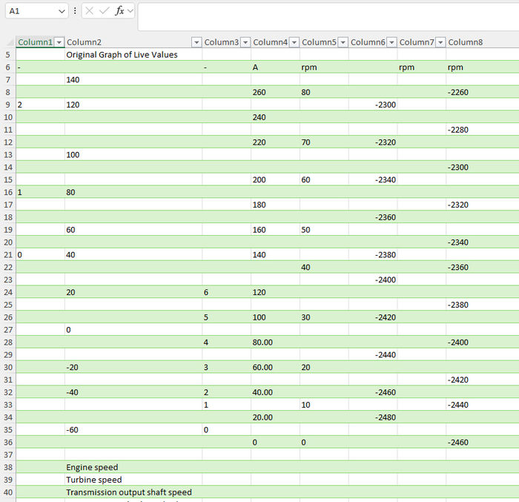This screenshot has height=502, width=519.
Task: Select the 60.00 cell in row 30
Action: coord(275,367)
